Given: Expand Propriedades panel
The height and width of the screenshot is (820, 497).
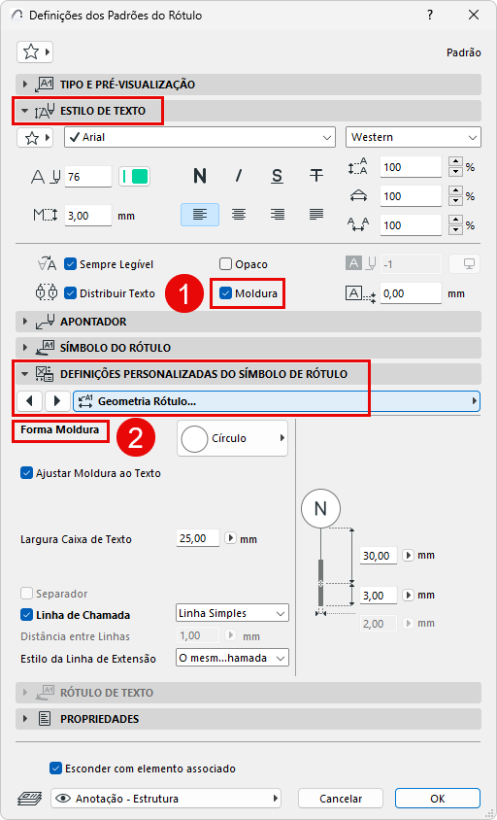Looking at the screenshot, I should tap(248, 719).
